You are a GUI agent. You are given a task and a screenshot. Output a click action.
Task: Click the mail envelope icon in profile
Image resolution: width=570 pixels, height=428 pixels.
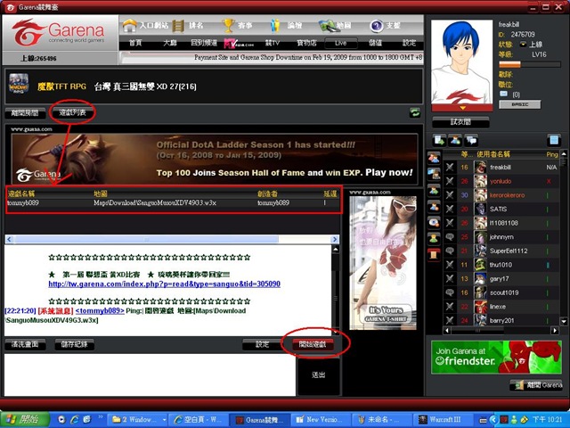pyautogui.click(x=503, y=94)
